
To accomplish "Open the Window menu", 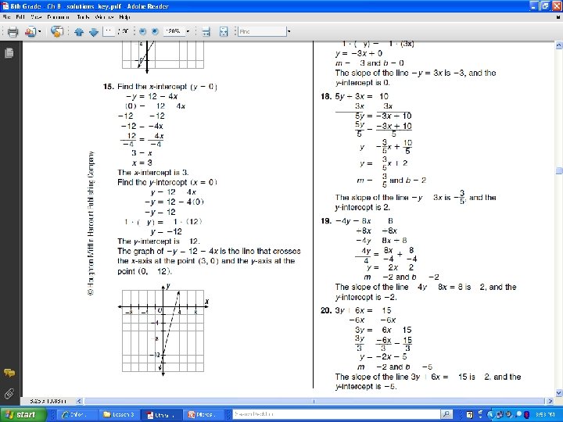I will 105,17.
